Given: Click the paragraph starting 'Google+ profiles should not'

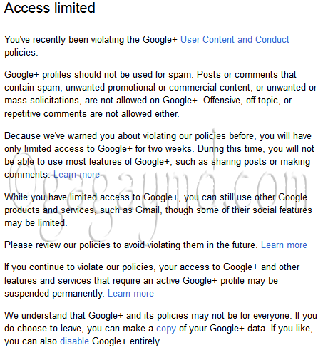Looking at the screenshot, I should click(160, 94).
